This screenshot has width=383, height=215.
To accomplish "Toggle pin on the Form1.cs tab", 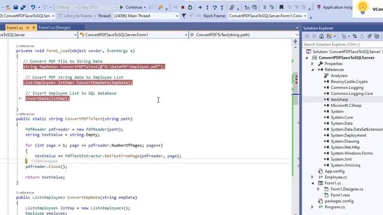I will [x=28, y=27].
